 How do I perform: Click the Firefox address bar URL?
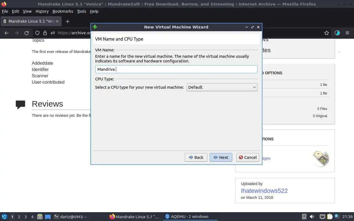pos(74,33)
